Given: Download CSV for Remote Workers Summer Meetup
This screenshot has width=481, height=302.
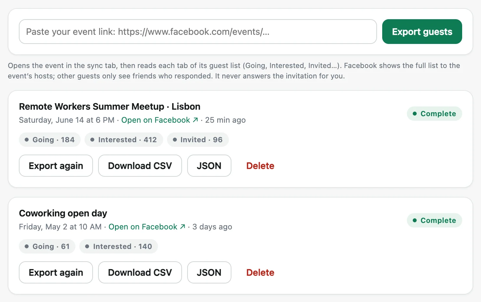Looking at the screenshot, I should click(140, 166).
